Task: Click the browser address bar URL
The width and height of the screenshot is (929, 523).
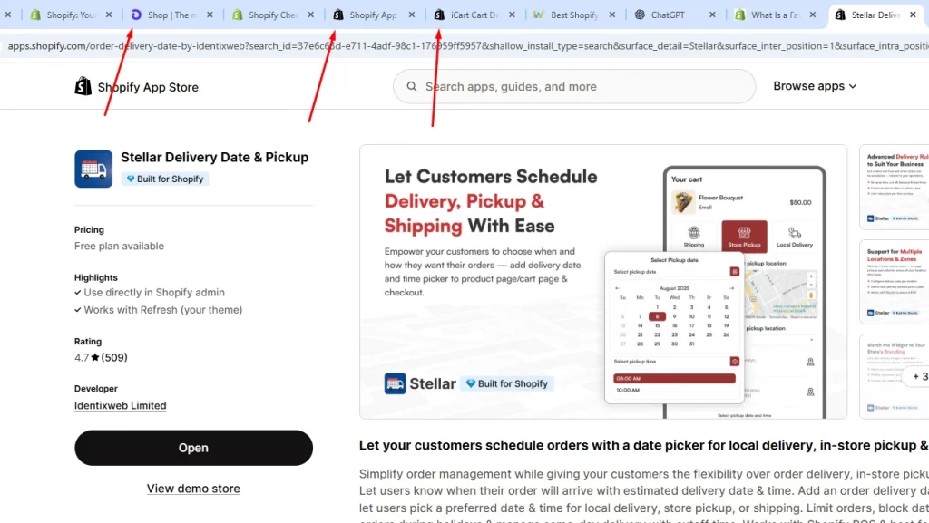Action: pyautogui.click(x=468, y=45)
